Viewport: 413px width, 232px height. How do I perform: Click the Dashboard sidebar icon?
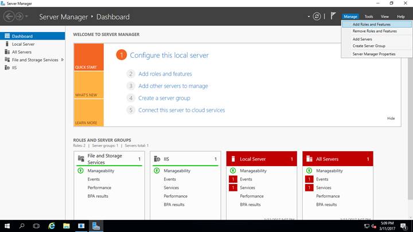click(x=7, y=36)
